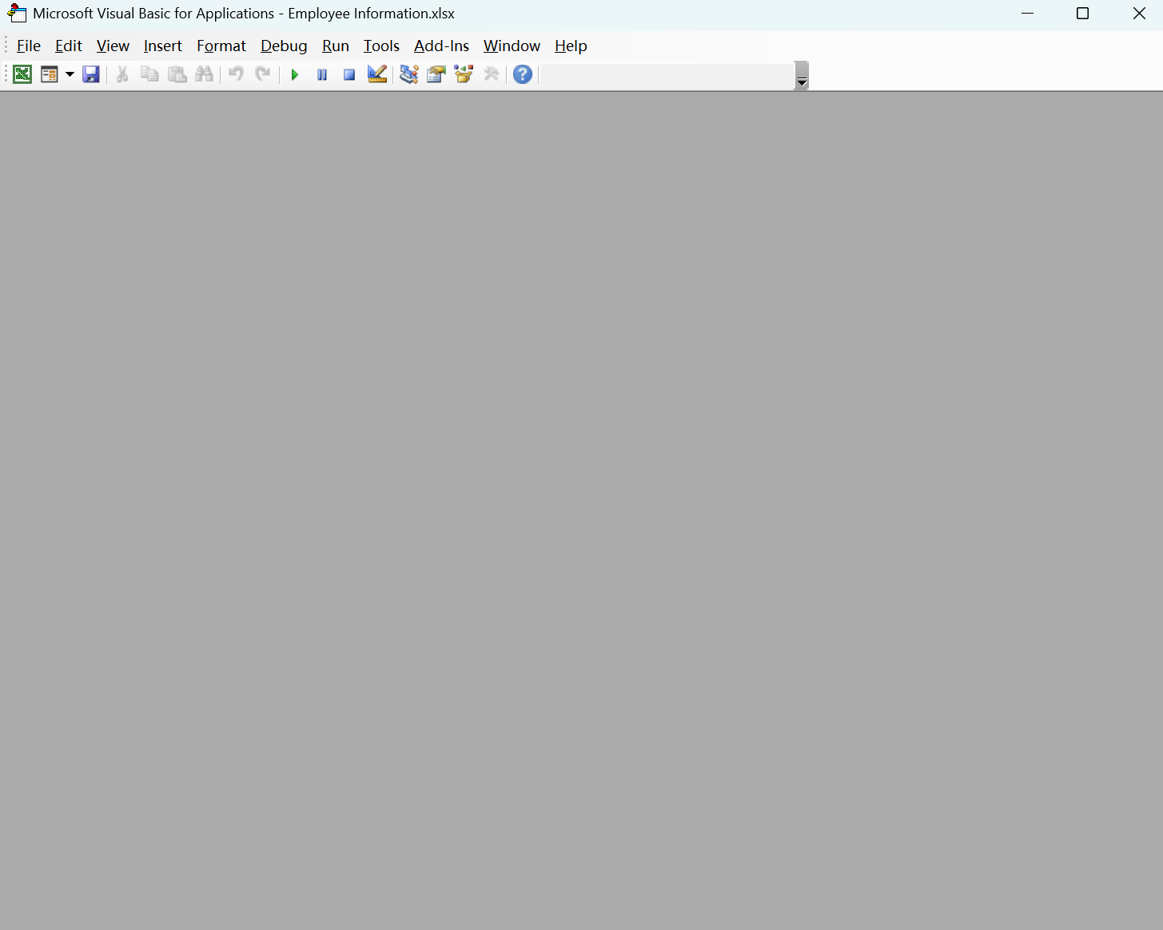Save Employee Information.xlsx
The height and width of the screenshot is (930, 1163).
click(91, 74)
